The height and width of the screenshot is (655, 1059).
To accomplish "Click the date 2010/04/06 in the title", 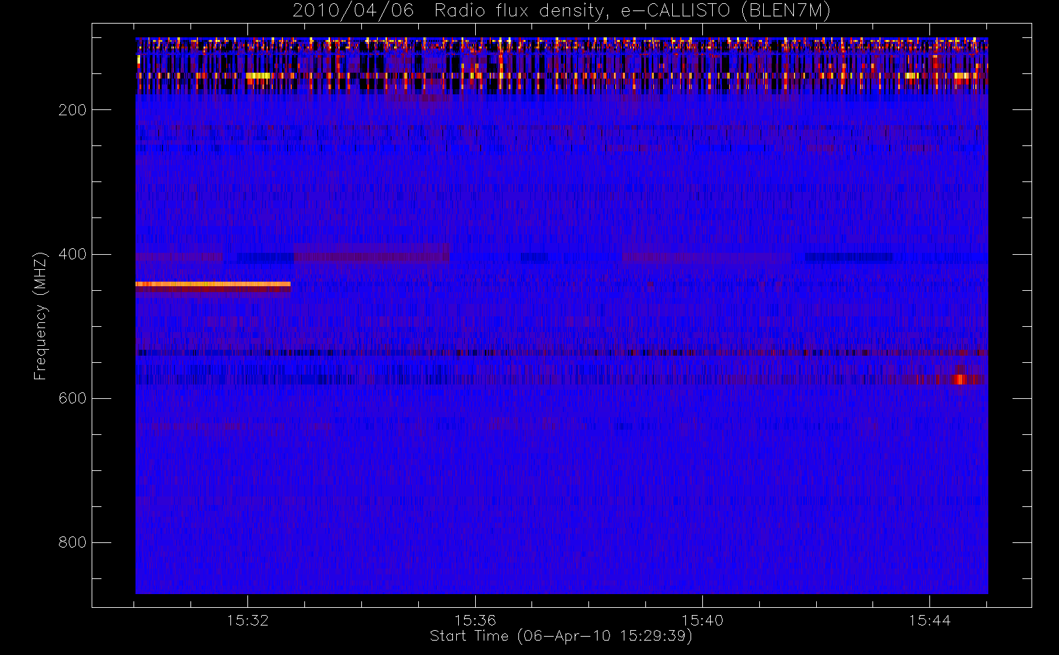I will pyautogui.click(x=353, y=10).
